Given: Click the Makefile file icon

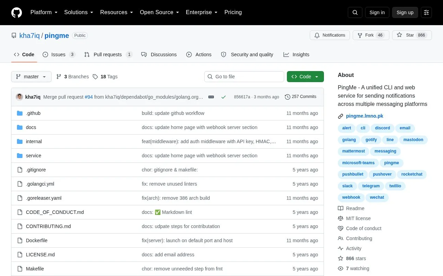Looking at the screenshot, I should 20,269.
